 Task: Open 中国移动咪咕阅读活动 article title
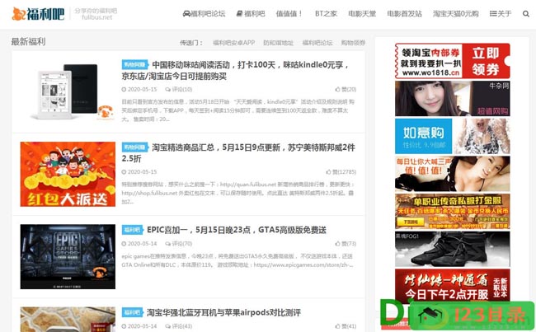point(235,70)
